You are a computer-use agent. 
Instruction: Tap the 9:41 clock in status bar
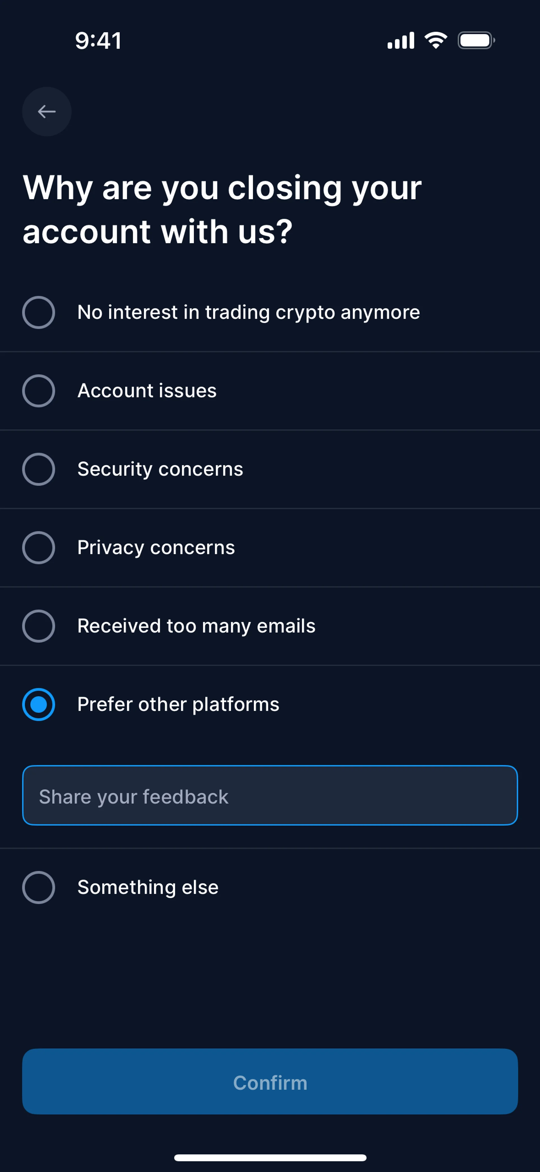tap(98, 41)
